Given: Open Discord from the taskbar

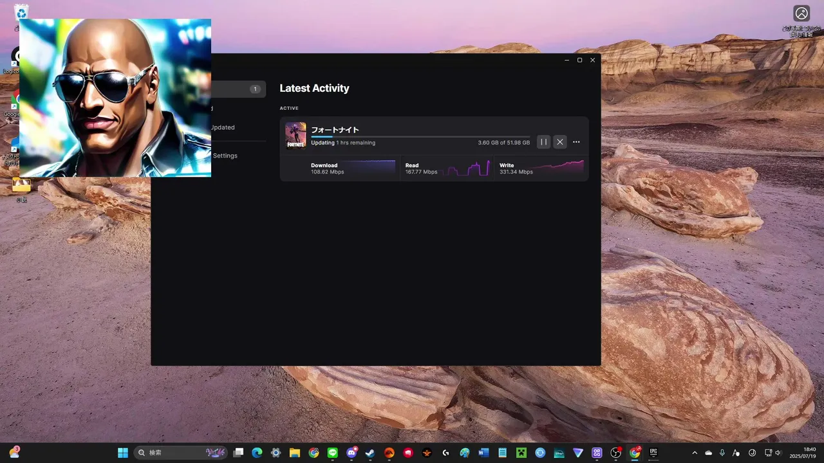Looking at the screenshot, I should coord(351,453).
